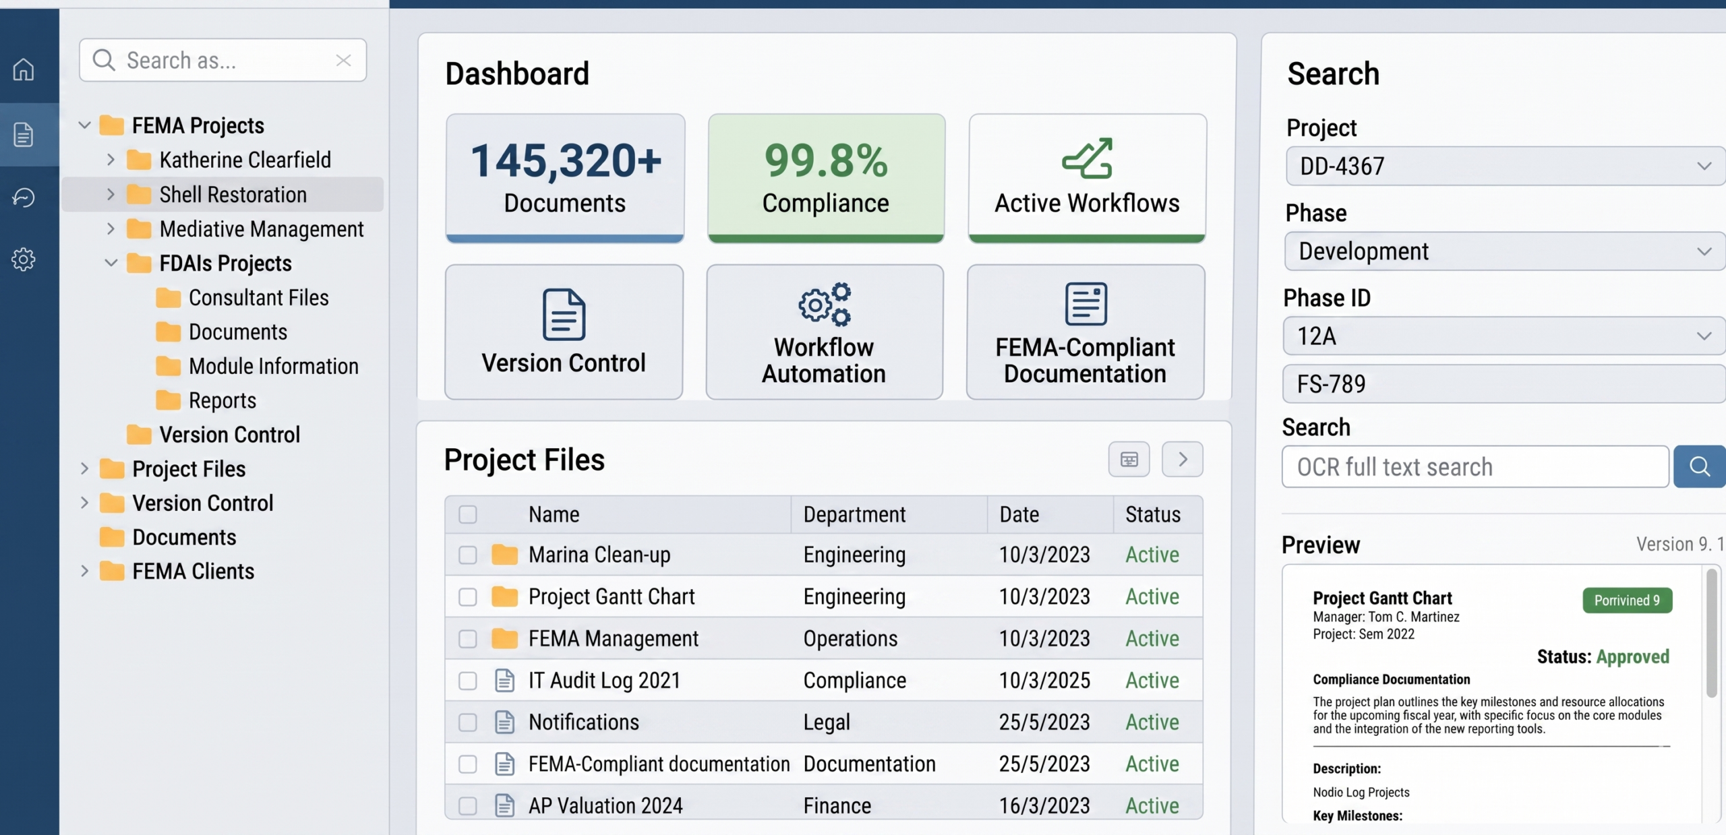Tick the IT Audit Log 2021 checkbox
The height and width of the screenshot is (835, 1726).
[467, 680]
